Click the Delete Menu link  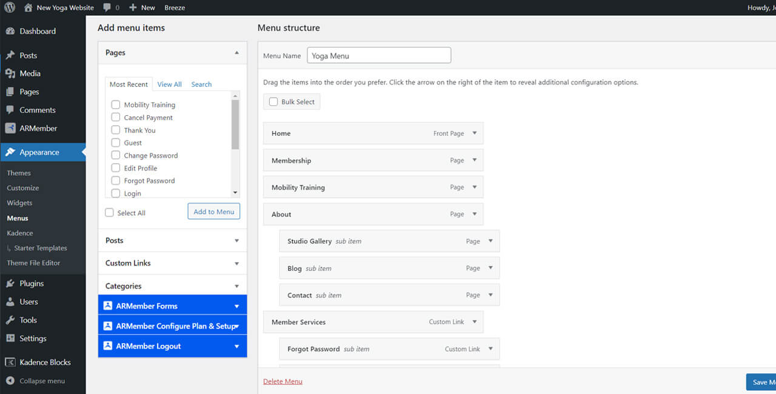(x=283, y=381)
